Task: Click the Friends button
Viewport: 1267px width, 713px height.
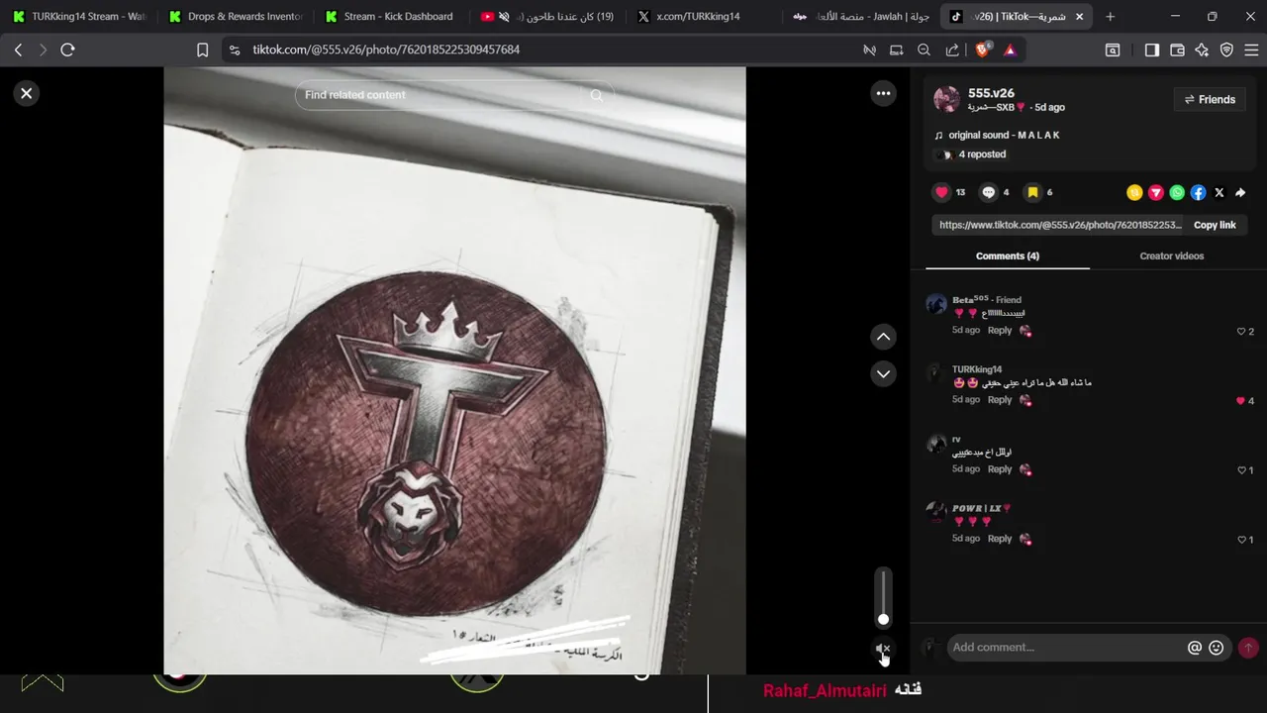Action: (1210, 99)
